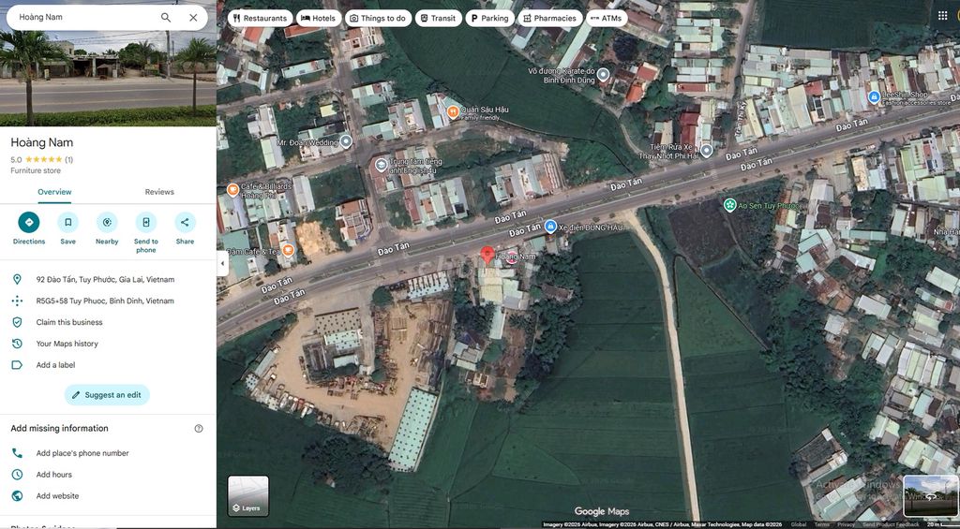The width and height of the screenshot is (960, 529).
Task: Click the Nearby search icon
Action: [x=107, y=223]
